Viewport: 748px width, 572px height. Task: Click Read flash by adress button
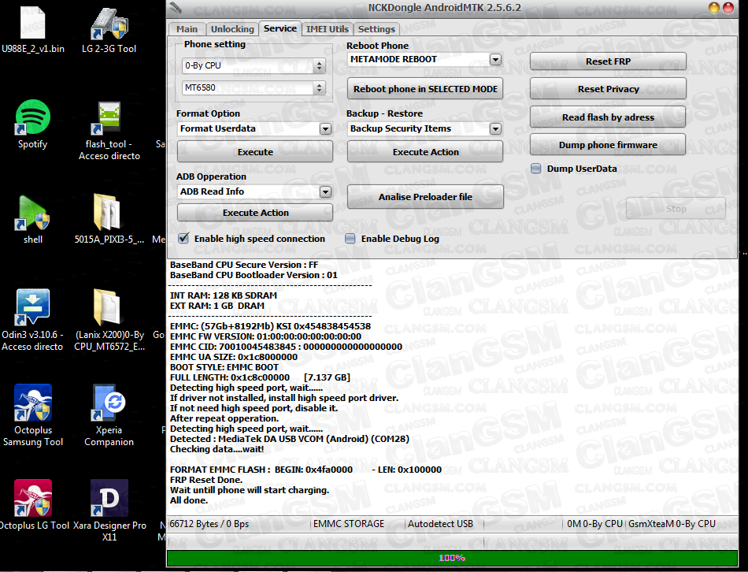click(608, 117)
